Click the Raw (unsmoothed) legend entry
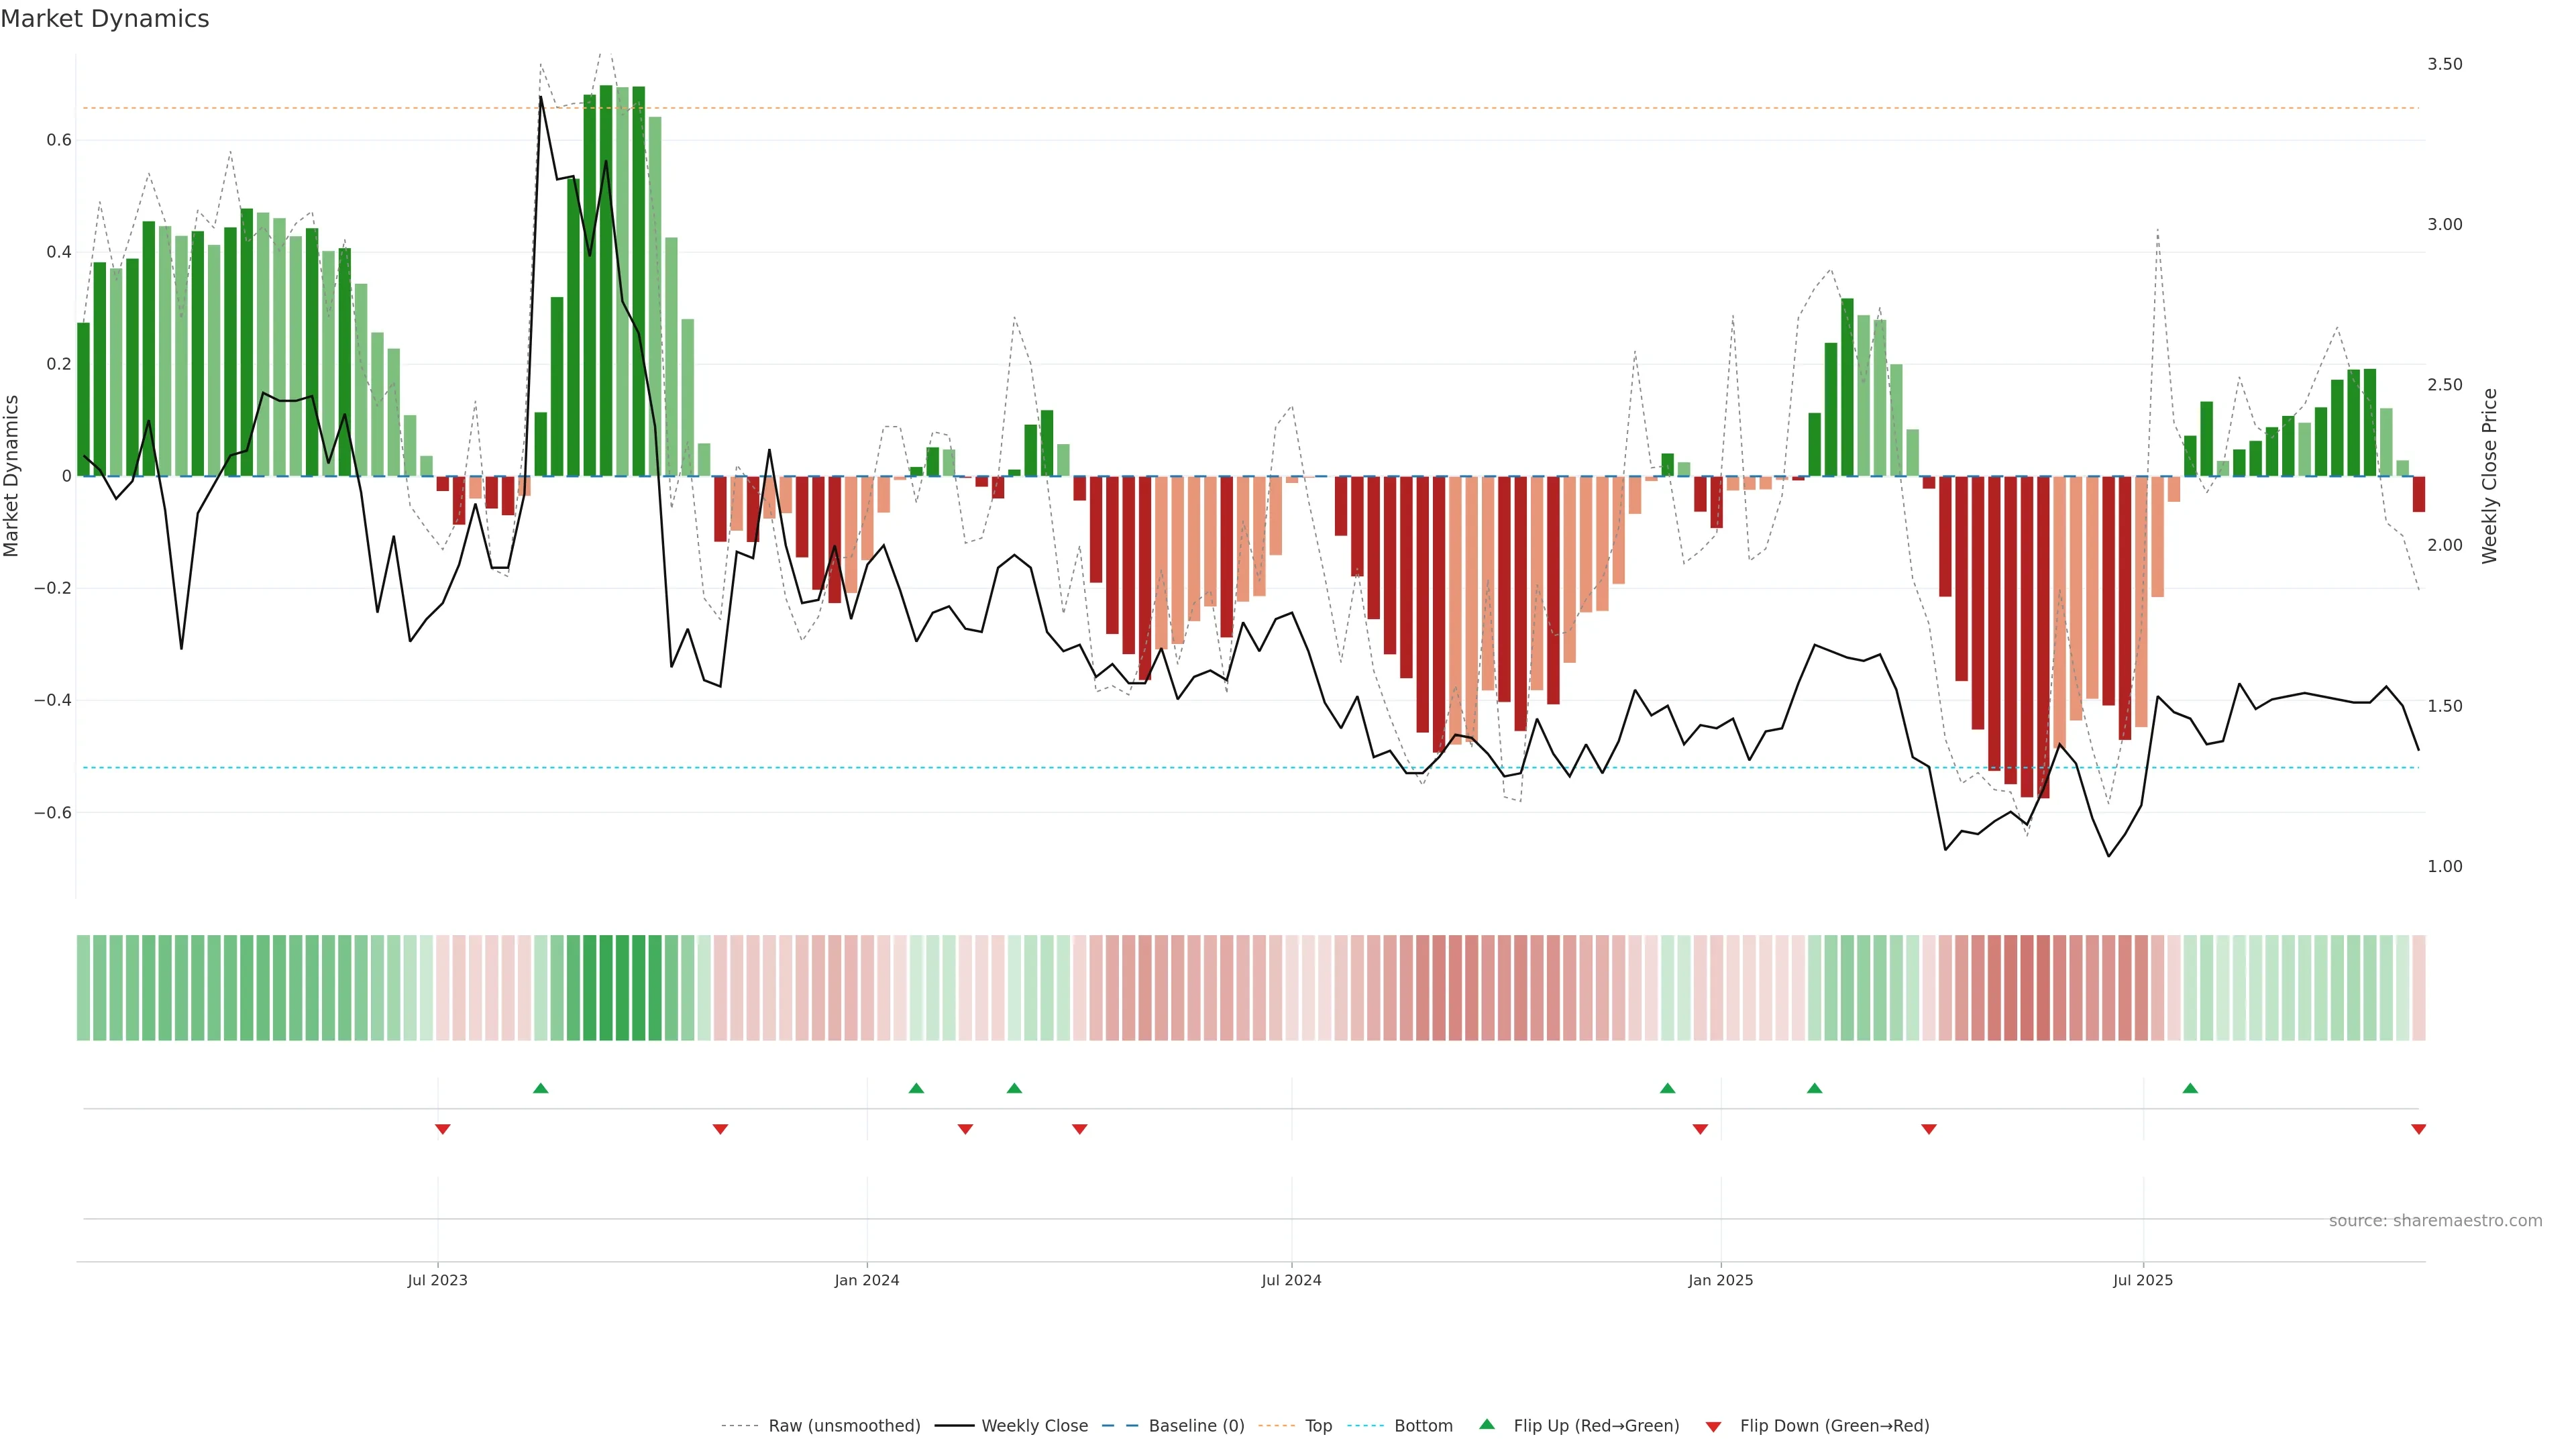Screen dimensions: 2576x1449 [844, 1426]
